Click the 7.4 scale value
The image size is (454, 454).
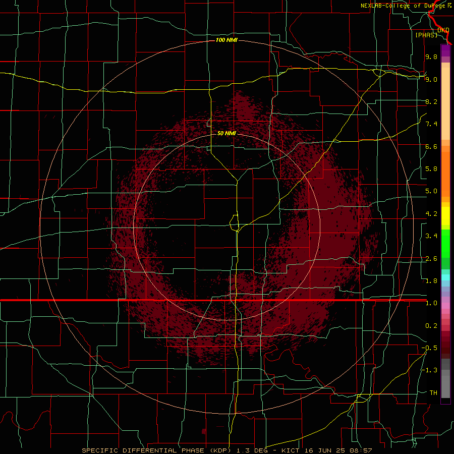point(431,124)
